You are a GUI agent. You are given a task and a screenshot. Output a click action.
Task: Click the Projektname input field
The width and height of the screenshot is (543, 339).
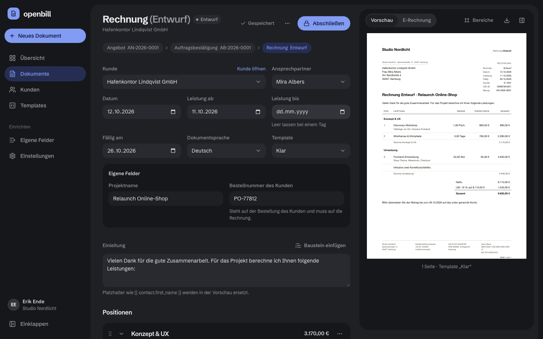[166, 199]
